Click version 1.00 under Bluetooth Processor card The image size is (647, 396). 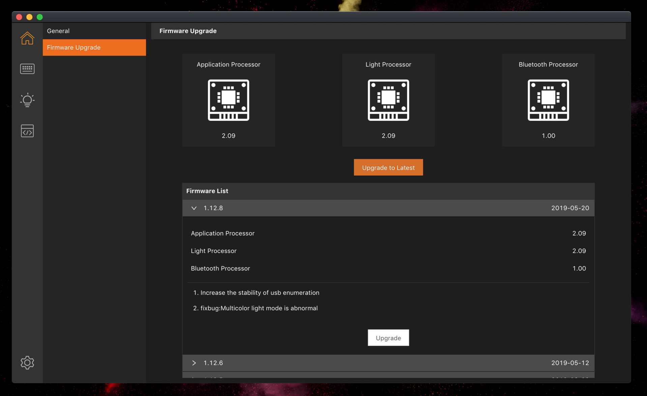(548, 136)
